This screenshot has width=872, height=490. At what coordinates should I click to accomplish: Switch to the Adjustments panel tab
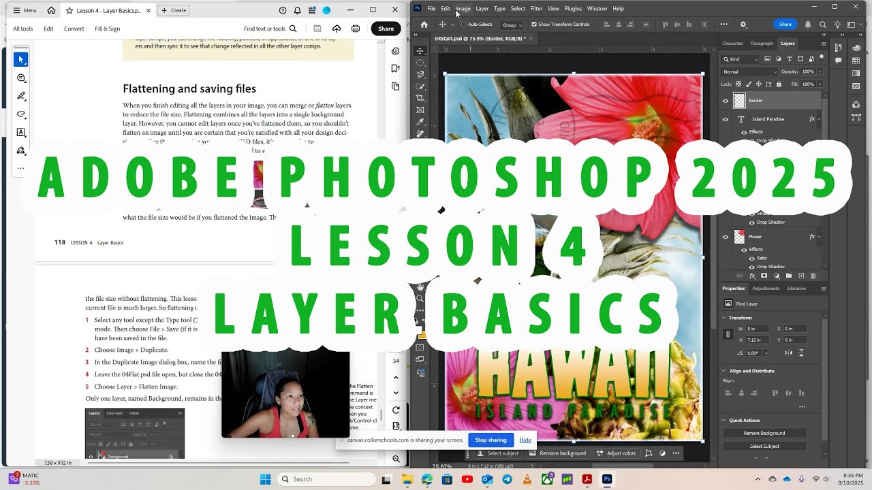coord(766,288)
